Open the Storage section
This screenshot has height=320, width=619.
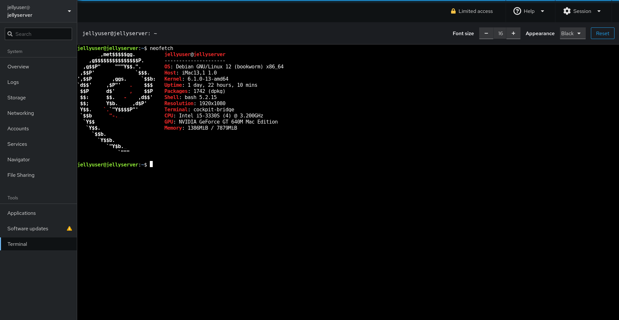[x=38, y=98]
